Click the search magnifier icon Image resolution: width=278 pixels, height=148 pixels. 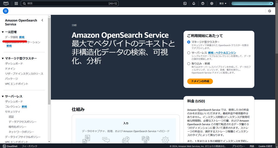pyautogui.click(x=24, y=3)
